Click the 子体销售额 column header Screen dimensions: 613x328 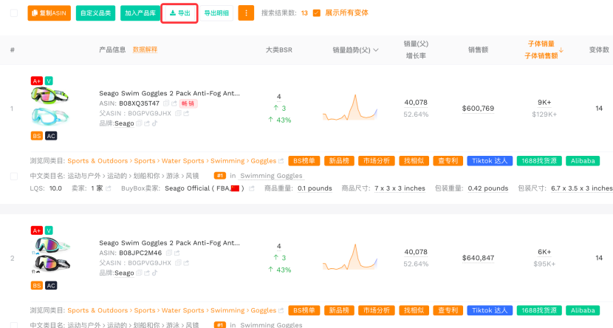point(541,56)
